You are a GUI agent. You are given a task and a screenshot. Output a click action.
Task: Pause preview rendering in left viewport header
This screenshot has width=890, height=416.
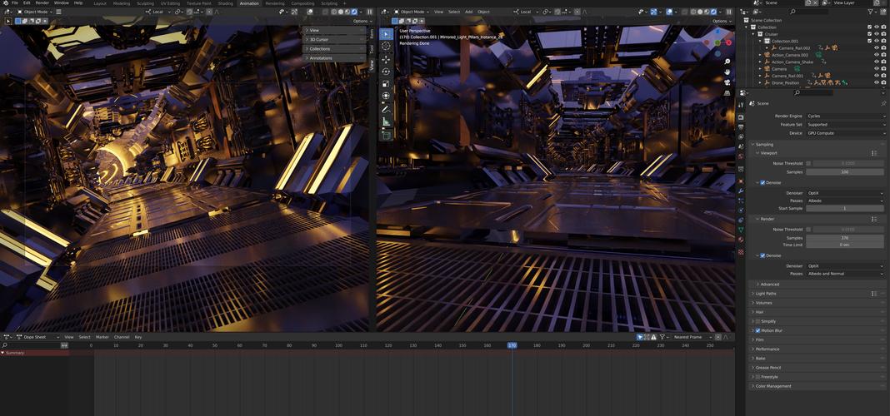(370, 12)
